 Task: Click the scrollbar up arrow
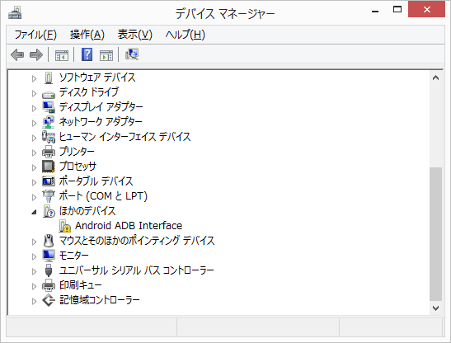pyautogui.click(x=436, y=78)
